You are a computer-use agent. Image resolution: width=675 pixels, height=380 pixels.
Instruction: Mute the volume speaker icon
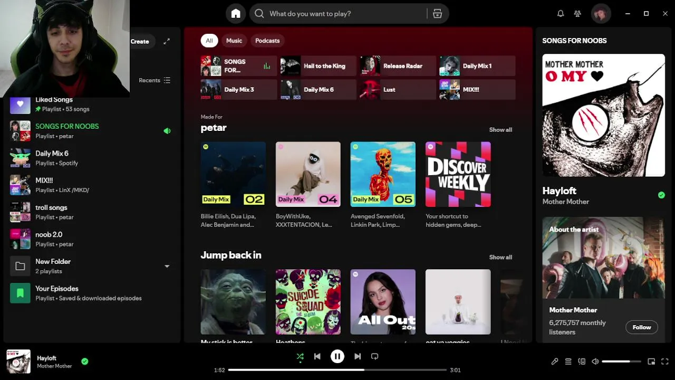[595, 362]
